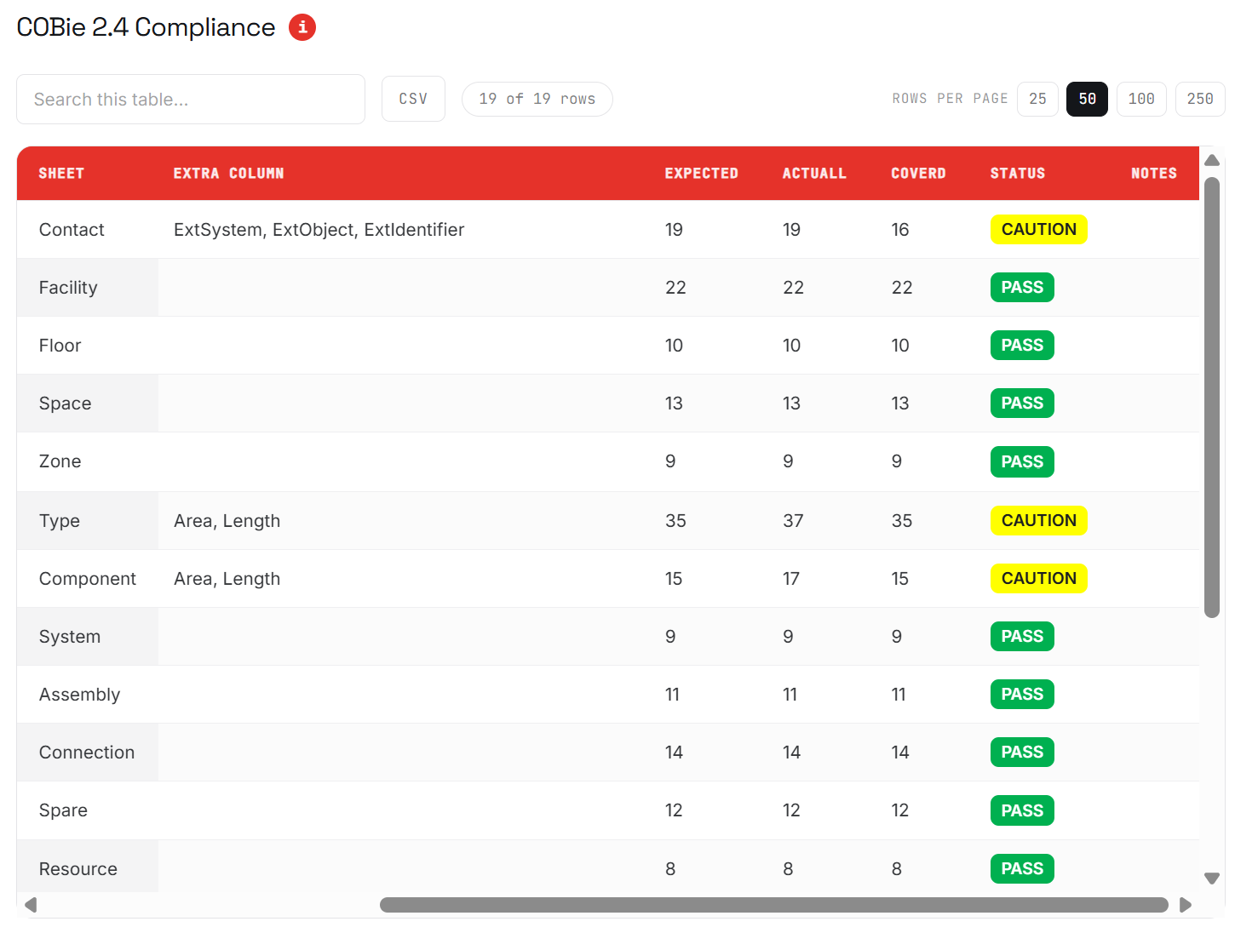Viewport: 1235px width, 933px height.
Task: Click the horizontal scrollbar thumb
Action: (773, 904)
